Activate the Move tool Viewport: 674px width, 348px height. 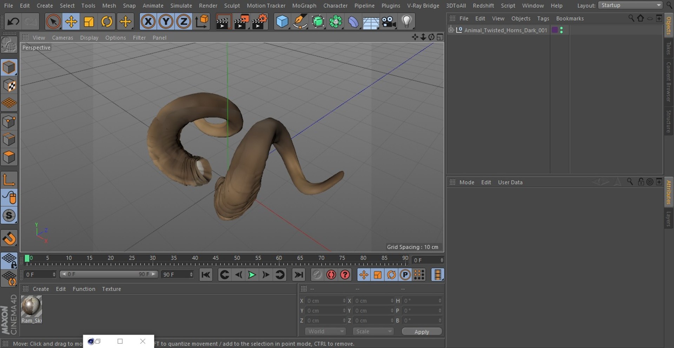pos(71,22)
